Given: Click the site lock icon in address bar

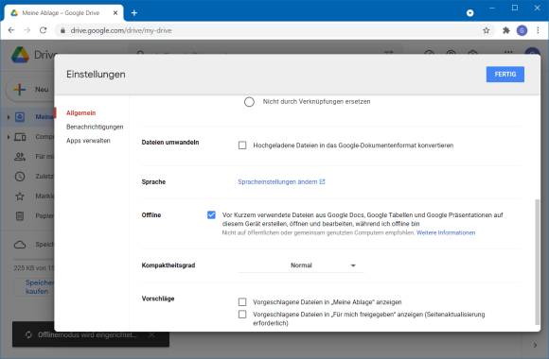Looking at the screenshot, I should tap(62, 30).
